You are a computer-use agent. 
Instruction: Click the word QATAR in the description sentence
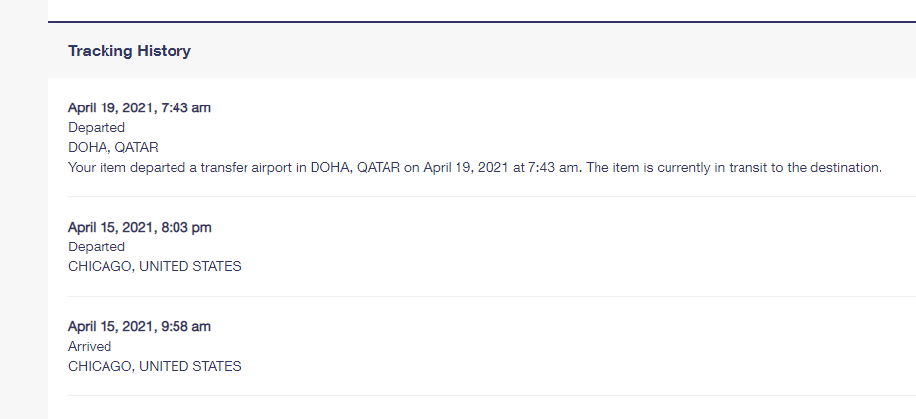(x=379, y=168)
